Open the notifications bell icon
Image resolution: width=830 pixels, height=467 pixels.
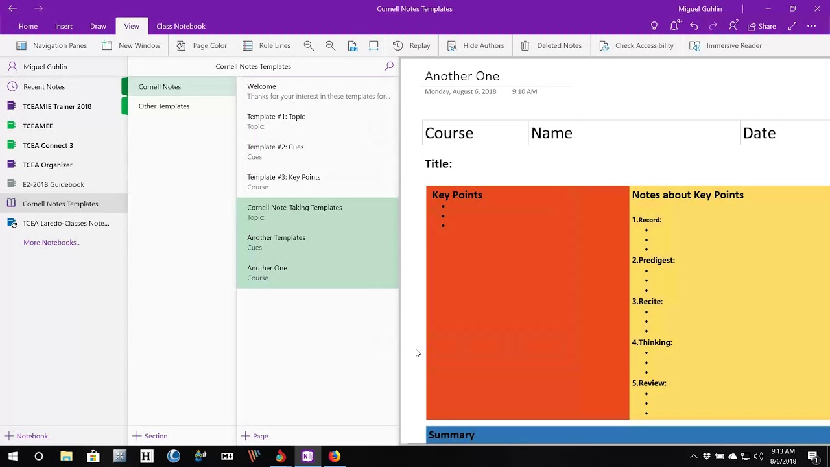674,26
